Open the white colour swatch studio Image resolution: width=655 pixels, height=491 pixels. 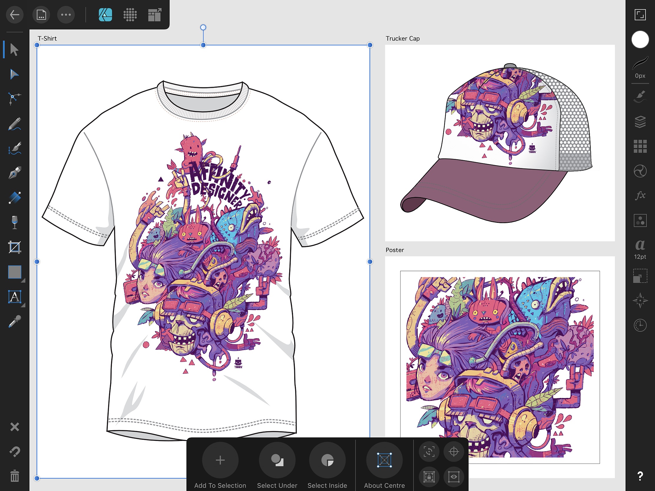tap(640, 39)
